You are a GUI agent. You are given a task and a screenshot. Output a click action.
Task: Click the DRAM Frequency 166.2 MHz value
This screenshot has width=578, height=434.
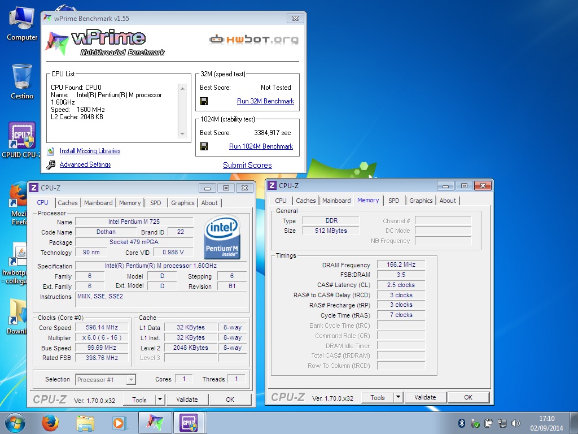click(x=401, y=264)
